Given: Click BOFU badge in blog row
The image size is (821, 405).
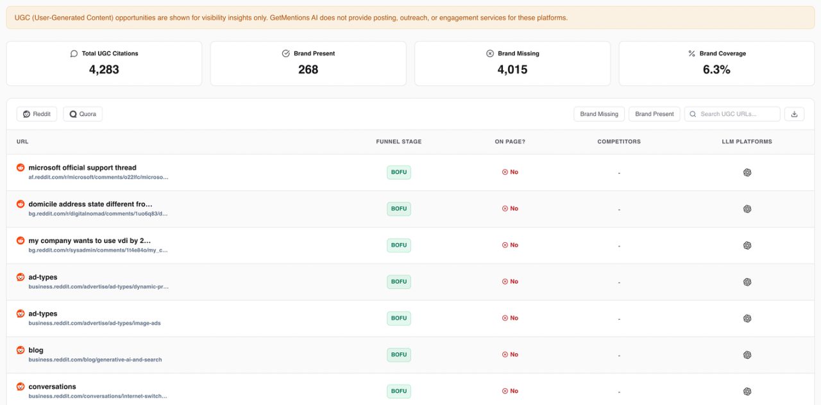Looking at the screenshot, I should coord(399,355).
